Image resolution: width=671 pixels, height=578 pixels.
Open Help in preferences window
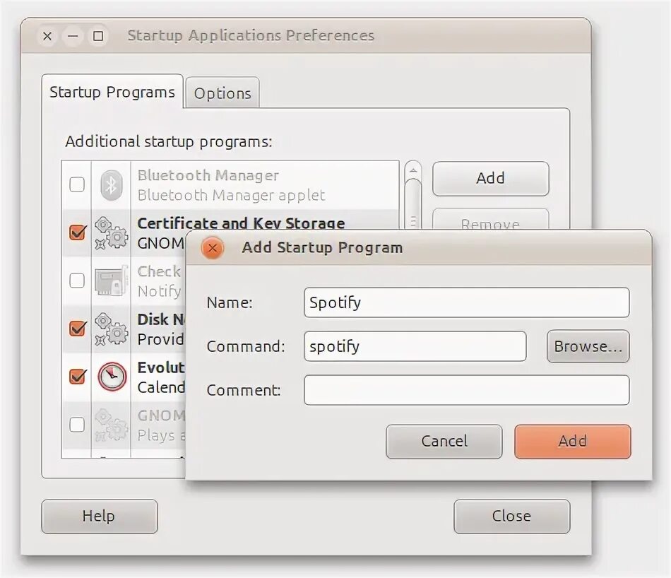(x=100, y=517)
